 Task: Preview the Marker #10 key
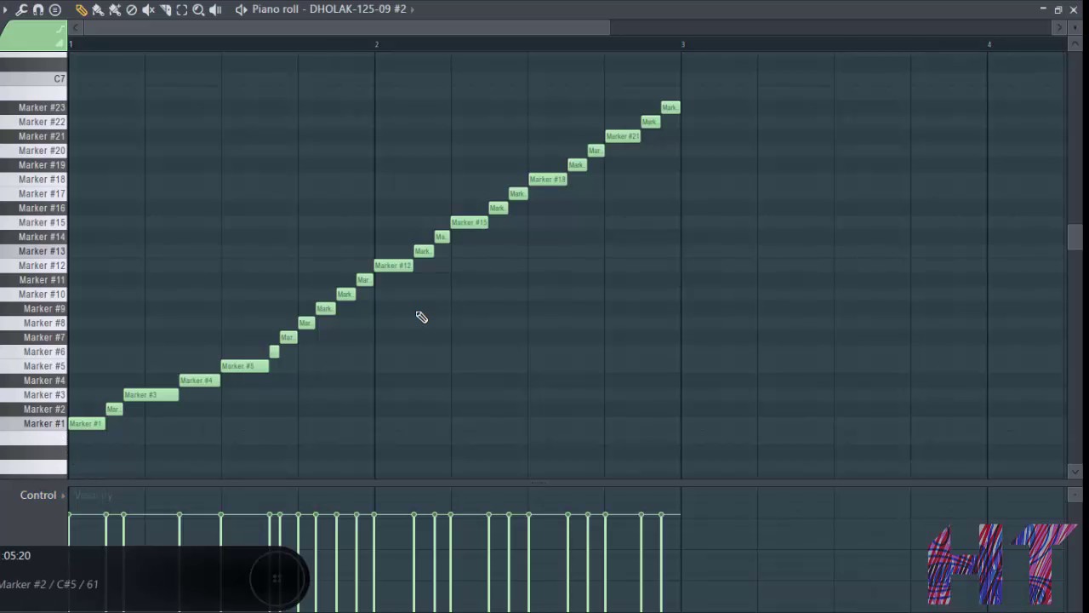(33, 295)
